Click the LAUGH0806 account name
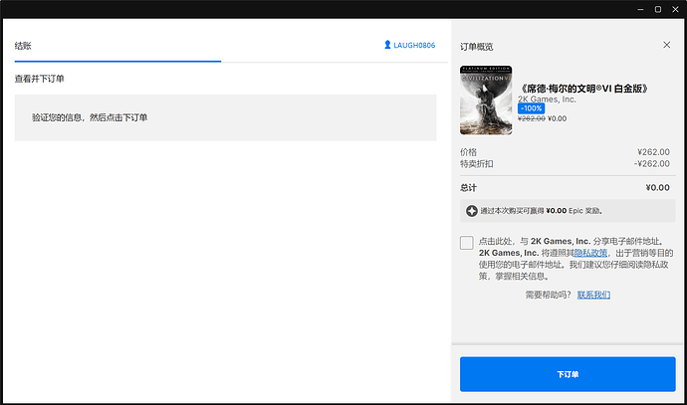Screen dimensions: 687x405 tap(414, 45)
